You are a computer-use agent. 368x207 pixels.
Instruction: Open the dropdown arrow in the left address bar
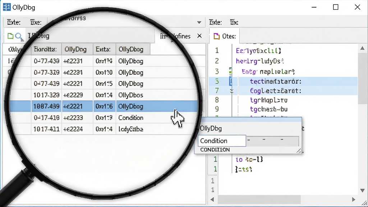[199, 23]
